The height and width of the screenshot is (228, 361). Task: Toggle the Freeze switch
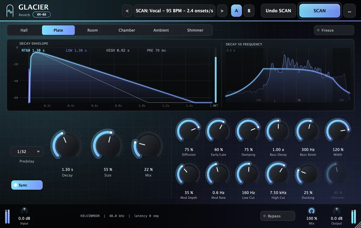[x=334, y=30]
